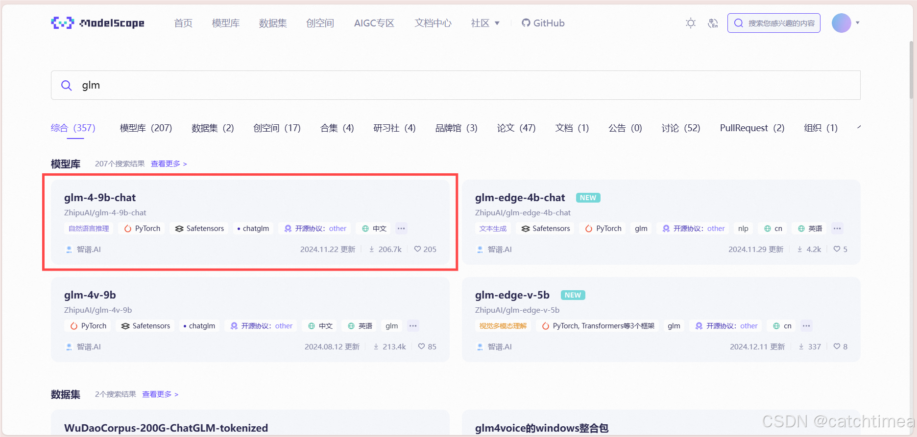This screenshot has width=917, height=437.
Task: Click the heart likes 5 on glm-edge-4b-chat
Action: [x=841, y=250]
